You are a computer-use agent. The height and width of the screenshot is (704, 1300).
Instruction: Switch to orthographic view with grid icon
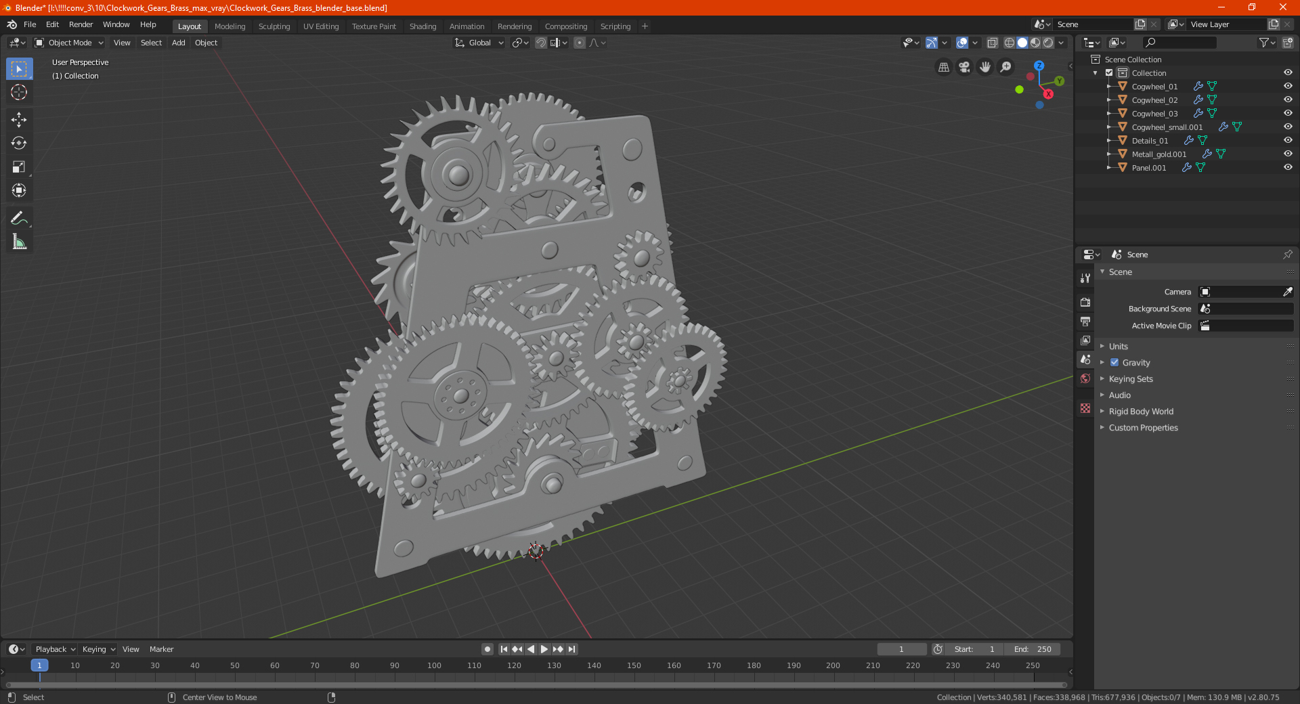(x=943, y=67)
